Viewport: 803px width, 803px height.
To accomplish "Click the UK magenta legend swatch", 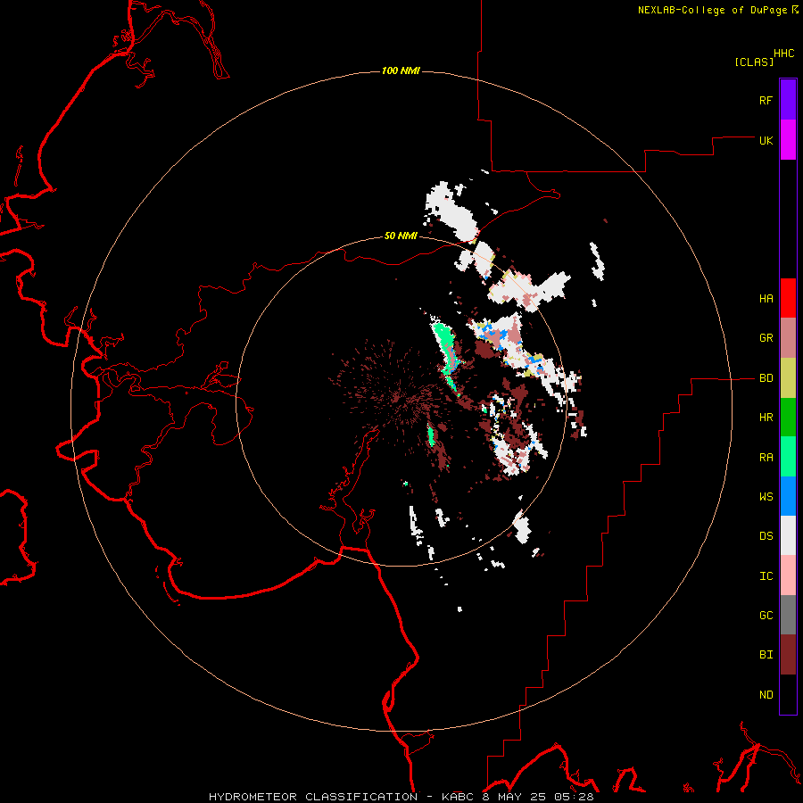I will pyautogui.click(x=788, y=140).
